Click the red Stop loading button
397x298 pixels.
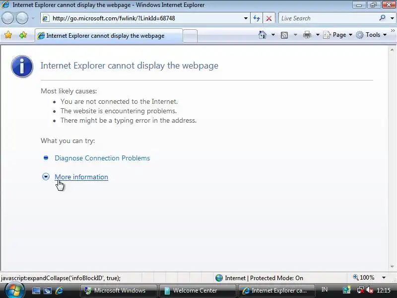269,18
